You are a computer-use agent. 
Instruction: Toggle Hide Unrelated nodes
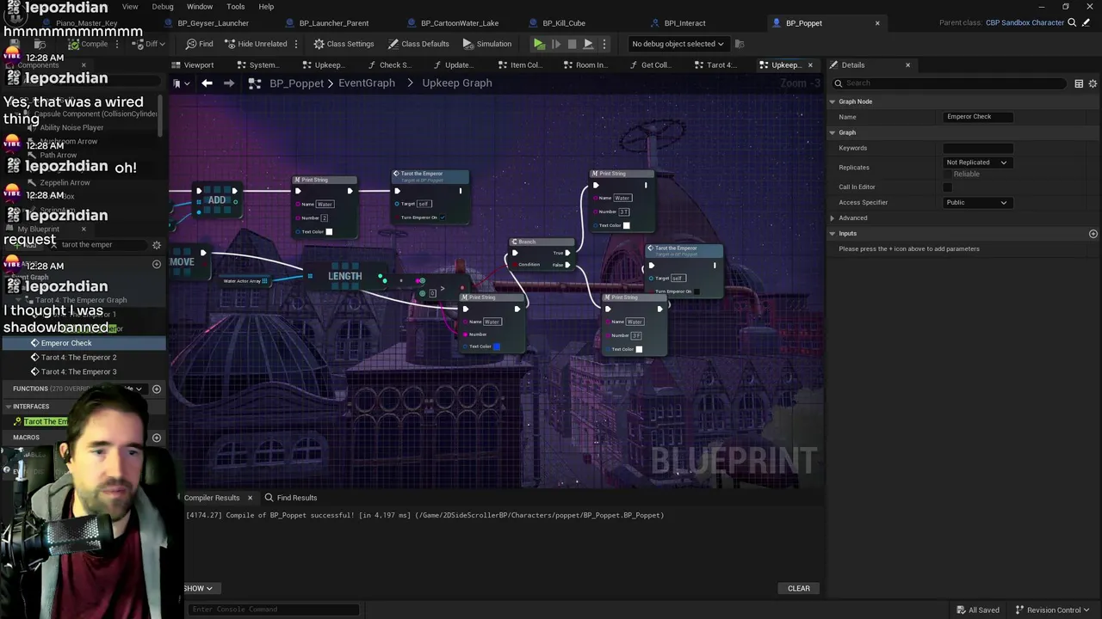point(255,44)
